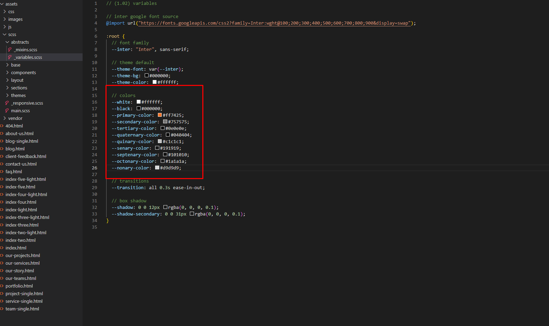
Task: Open the Google Fonts import URL
Action: (274, 23)
